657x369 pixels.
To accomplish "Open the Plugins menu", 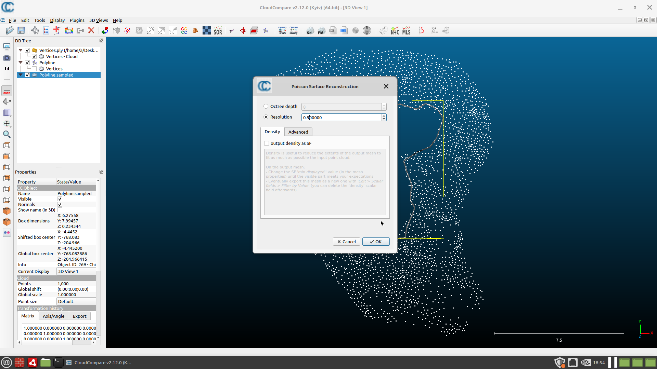I will tap(77, 20).
